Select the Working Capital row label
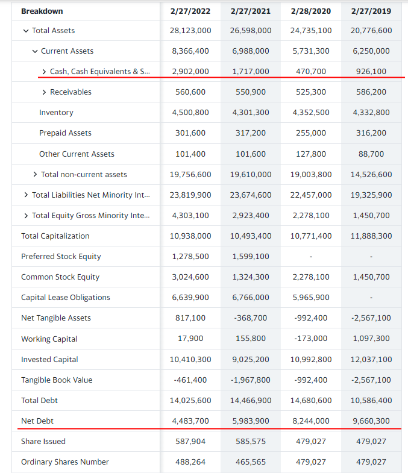Screen dimensions: 408x473 (x=49, y=339)
